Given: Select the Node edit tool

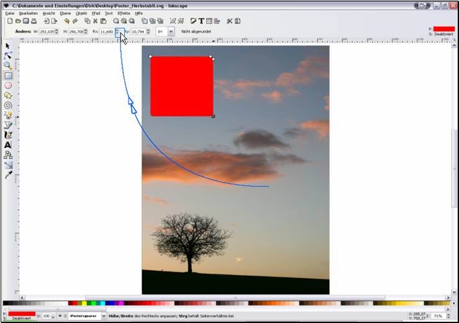Looking at the screenshot, I should pos(8,56).
